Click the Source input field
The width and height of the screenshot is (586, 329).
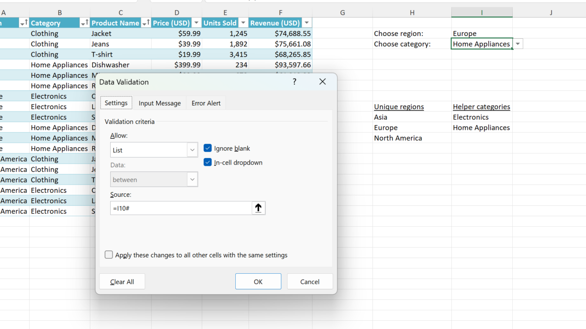[x=181, y=208]
